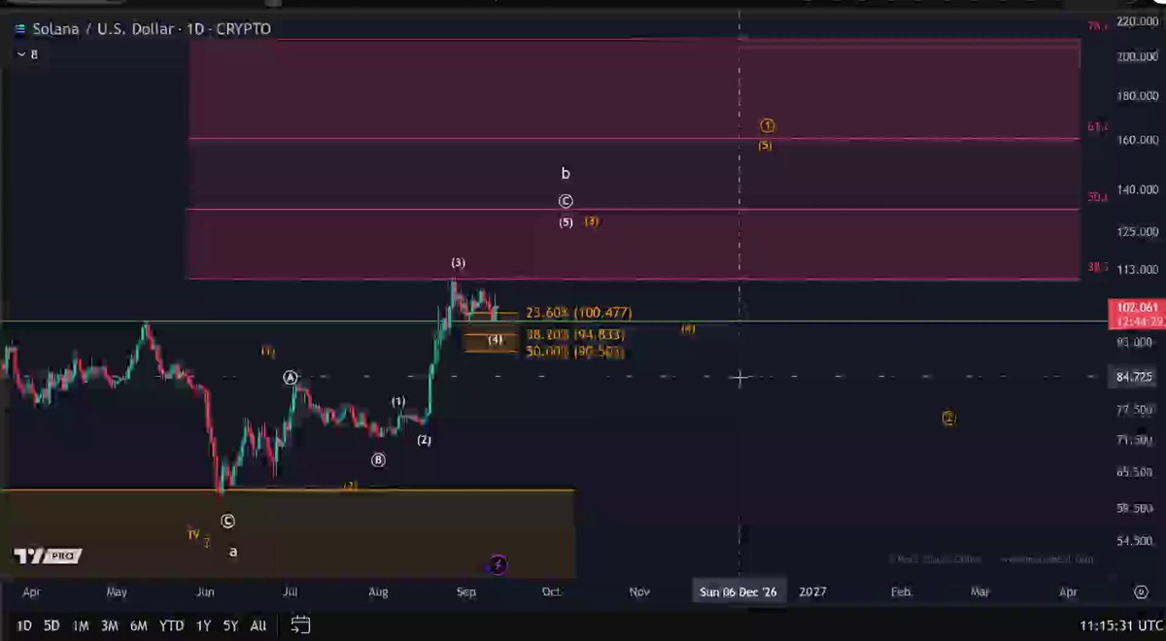Select the circled A wave label
The height and width of the screenshot is (641, 1166).
click(x=291, y=377)
